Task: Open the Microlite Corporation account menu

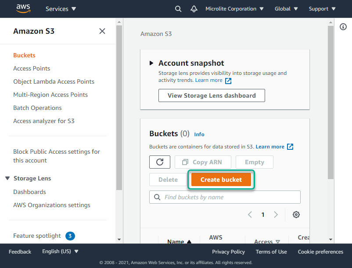Action: point(234,9)
